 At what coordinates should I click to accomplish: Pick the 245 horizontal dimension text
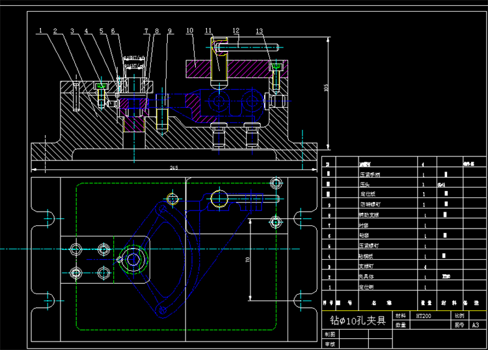(x=174, y=168)
